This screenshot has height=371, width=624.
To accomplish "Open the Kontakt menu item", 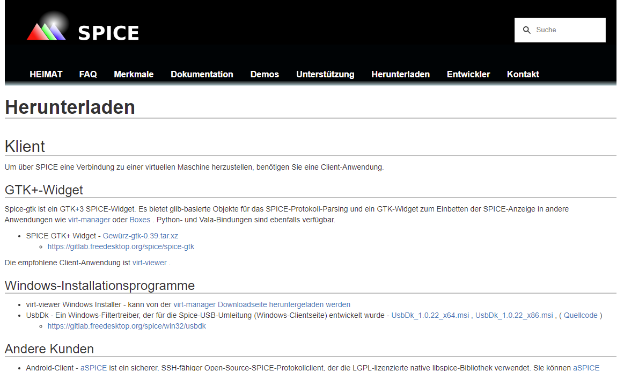I will 523,75.
